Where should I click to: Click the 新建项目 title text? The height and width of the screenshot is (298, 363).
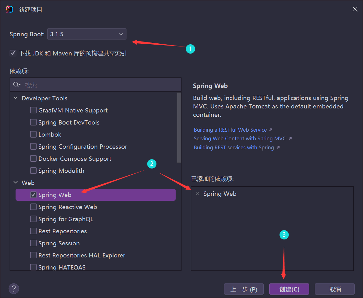30,10
